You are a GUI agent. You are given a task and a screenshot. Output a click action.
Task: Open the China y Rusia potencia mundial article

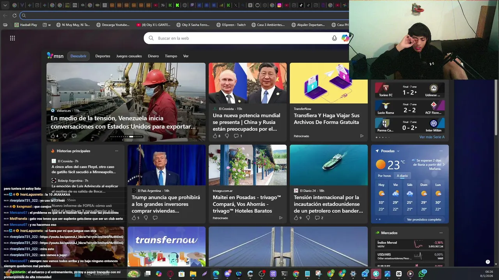coord(246,122)
